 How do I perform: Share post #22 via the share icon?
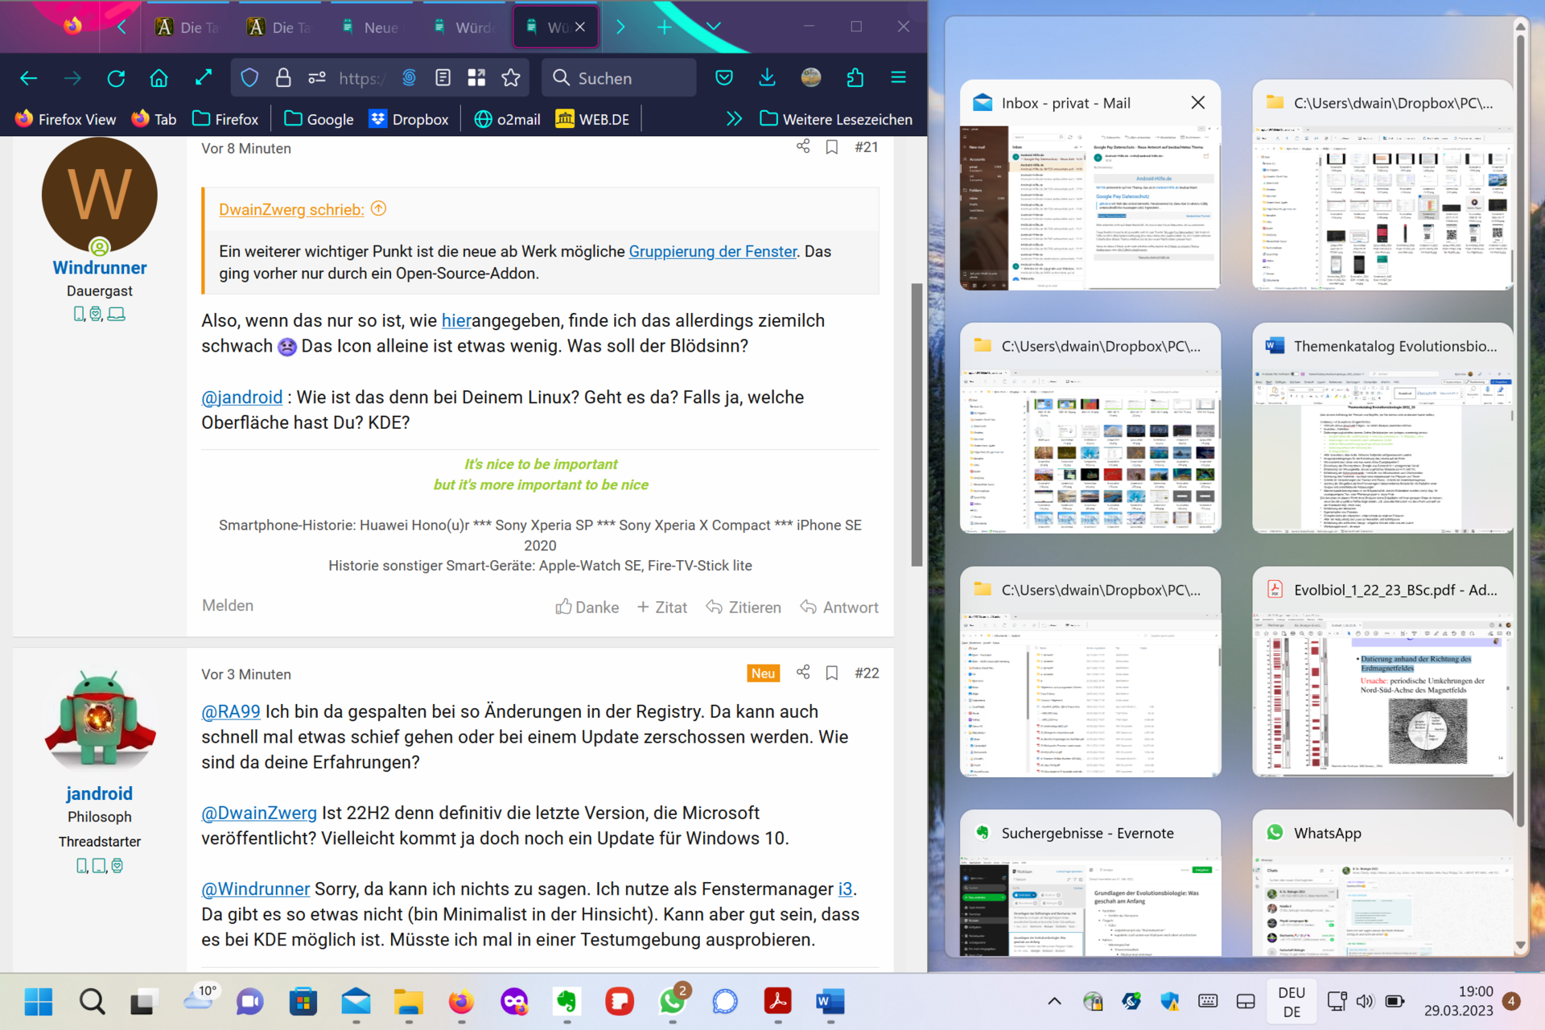point(802,673)
